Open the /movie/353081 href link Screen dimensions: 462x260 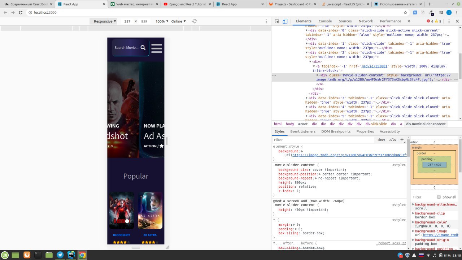click(374, 66)
